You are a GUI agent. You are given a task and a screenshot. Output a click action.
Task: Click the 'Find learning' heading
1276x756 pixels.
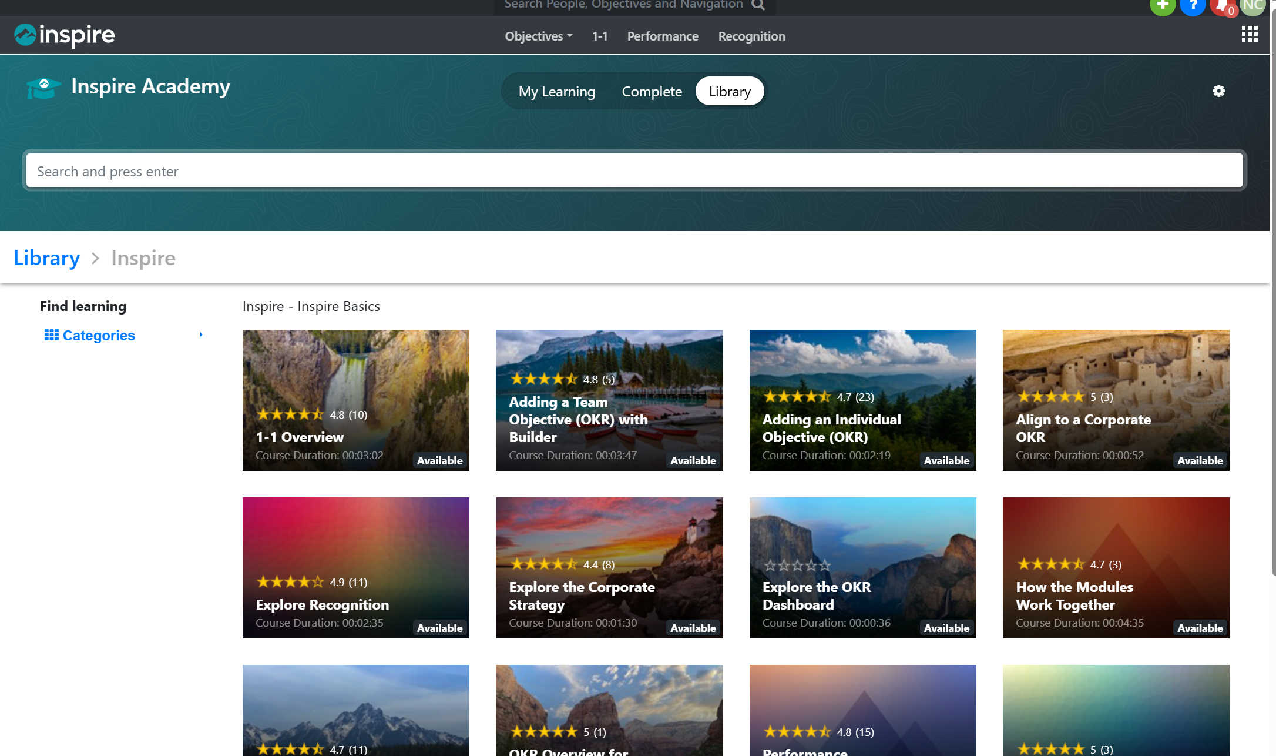pyautogui.click(x=83, y=306)
